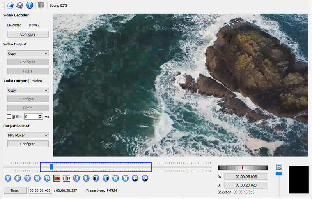Jump to previous keyframe (double left arrow)
The width and height of the screenshot is (312, 199).
click(x=37, y=178)
